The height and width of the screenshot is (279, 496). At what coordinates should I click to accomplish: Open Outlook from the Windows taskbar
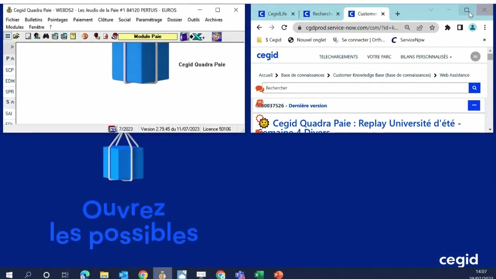click(x=123, y=275)
